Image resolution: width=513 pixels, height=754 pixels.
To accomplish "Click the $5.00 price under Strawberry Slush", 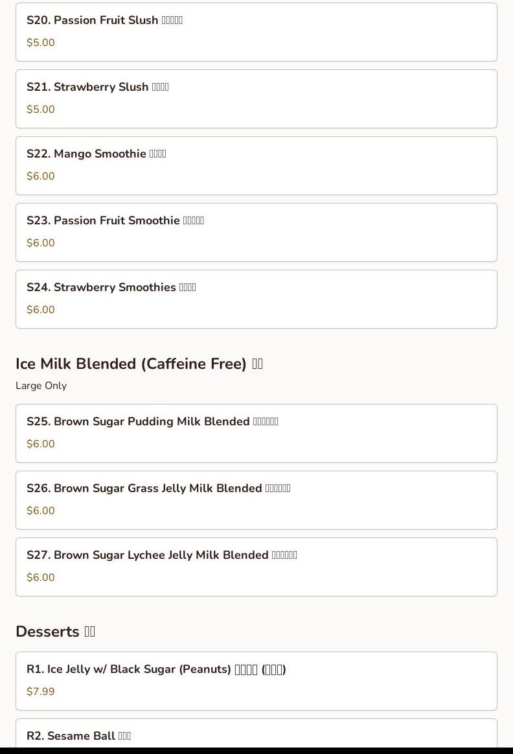I will [x=41, y=110].
